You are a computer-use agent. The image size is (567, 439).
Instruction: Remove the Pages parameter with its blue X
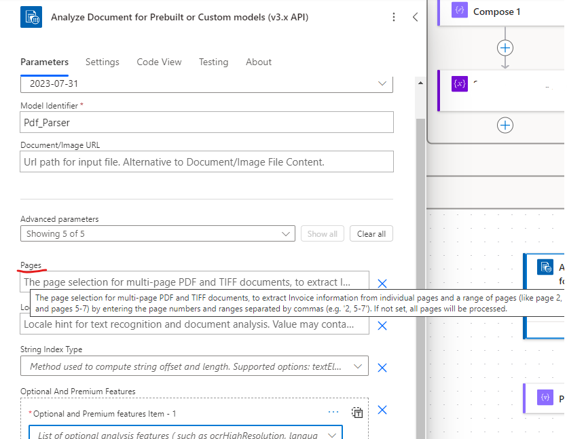click(382, 283)
